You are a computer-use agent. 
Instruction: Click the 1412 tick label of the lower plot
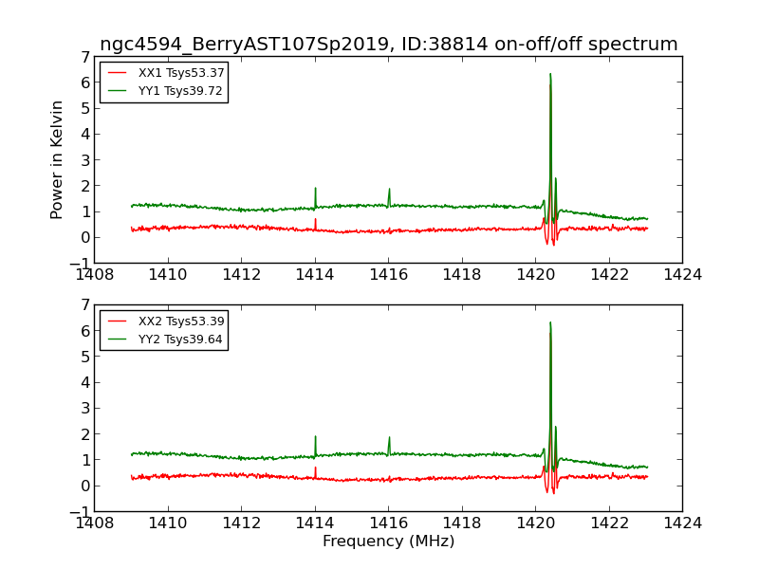pyautogui.click(x=242, y=523)
